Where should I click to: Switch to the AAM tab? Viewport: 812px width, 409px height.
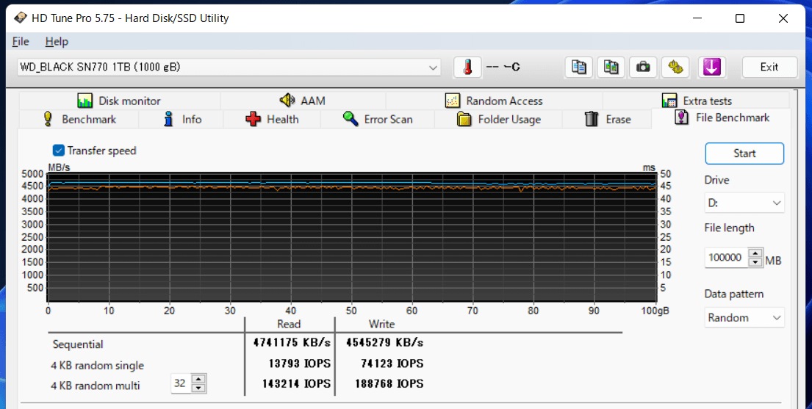pyautogui.click(x=303, y=101)
